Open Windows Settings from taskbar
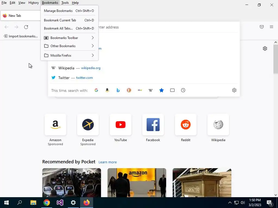The height and width of the screenshot is (208, 278). tap(73, 203)
